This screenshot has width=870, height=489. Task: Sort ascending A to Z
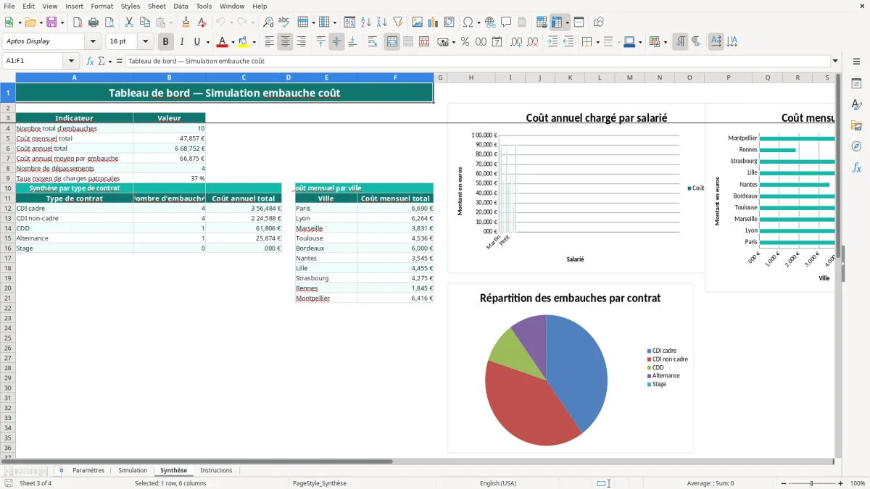[365, 22]
